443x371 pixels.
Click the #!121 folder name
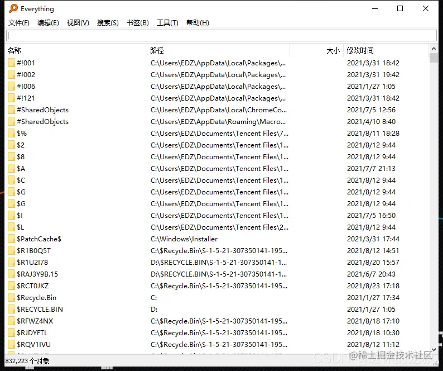[26, 98]
